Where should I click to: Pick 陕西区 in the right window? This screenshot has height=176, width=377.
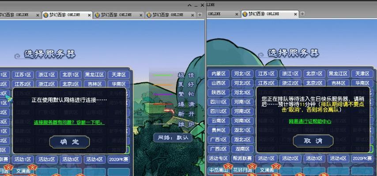[x=219, y=92]
